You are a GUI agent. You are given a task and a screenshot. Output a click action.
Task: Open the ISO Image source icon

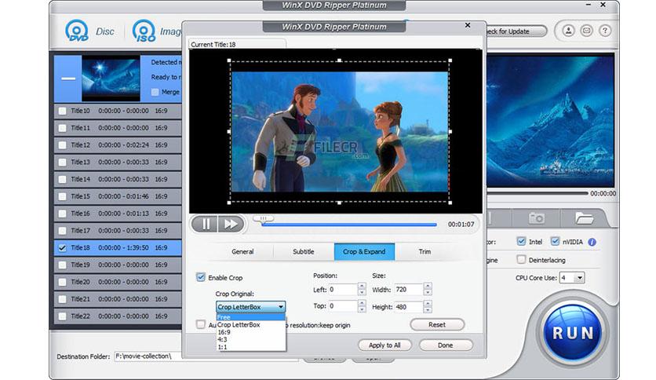pyautogui.click(x=144, y=31)
